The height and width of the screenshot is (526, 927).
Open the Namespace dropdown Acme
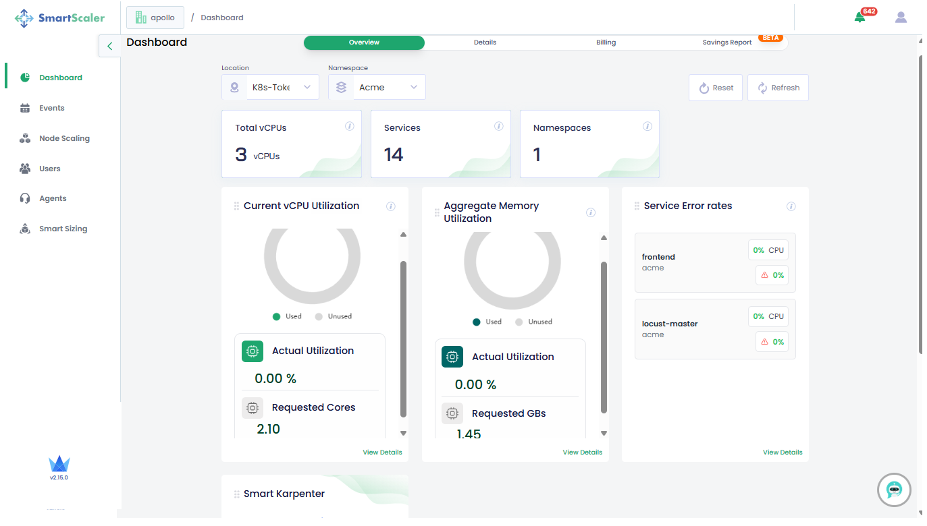pos(377,87)
